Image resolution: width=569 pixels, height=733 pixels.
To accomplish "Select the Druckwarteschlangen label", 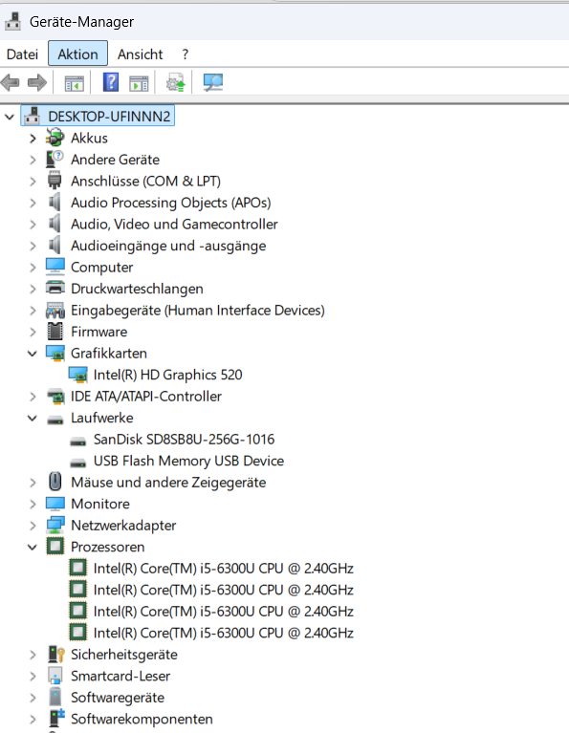I will click(x=137, y=289).
